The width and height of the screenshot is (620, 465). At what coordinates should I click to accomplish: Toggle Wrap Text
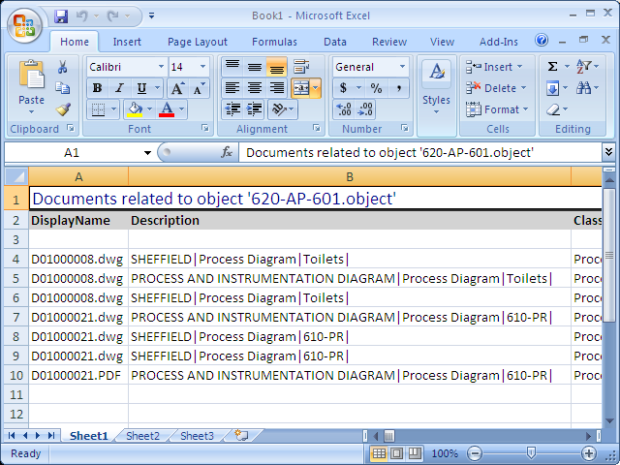coord(301,67)
